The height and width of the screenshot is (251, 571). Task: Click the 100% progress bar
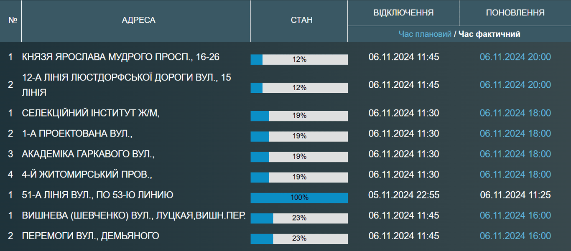(299, 198)
